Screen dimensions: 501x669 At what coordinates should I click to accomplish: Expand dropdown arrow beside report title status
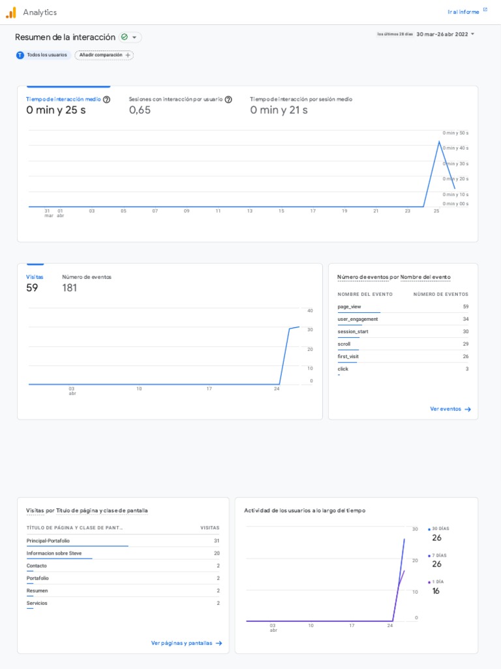[x=134, y=38]
